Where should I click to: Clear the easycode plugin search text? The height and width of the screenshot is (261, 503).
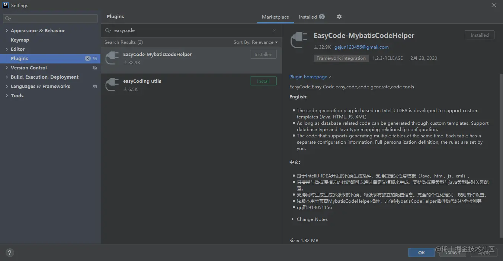(x=274, y=30)
